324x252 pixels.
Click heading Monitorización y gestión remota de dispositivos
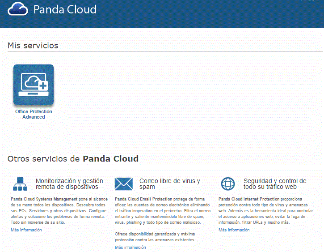click(69, 184)
